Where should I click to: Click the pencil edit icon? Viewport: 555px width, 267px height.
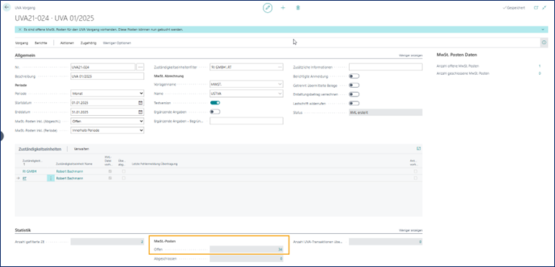click(x=268, y=8)
